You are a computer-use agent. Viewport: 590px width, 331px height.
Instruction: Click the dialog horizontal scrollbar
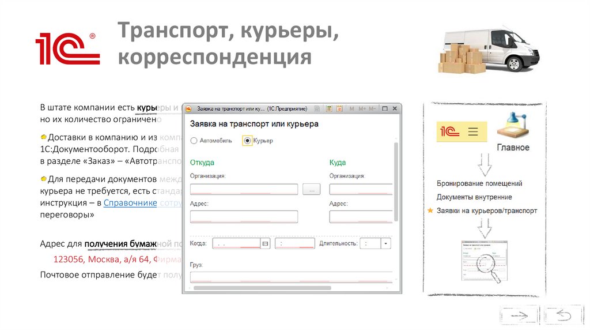pyautogui.click(x=262, y=288)
